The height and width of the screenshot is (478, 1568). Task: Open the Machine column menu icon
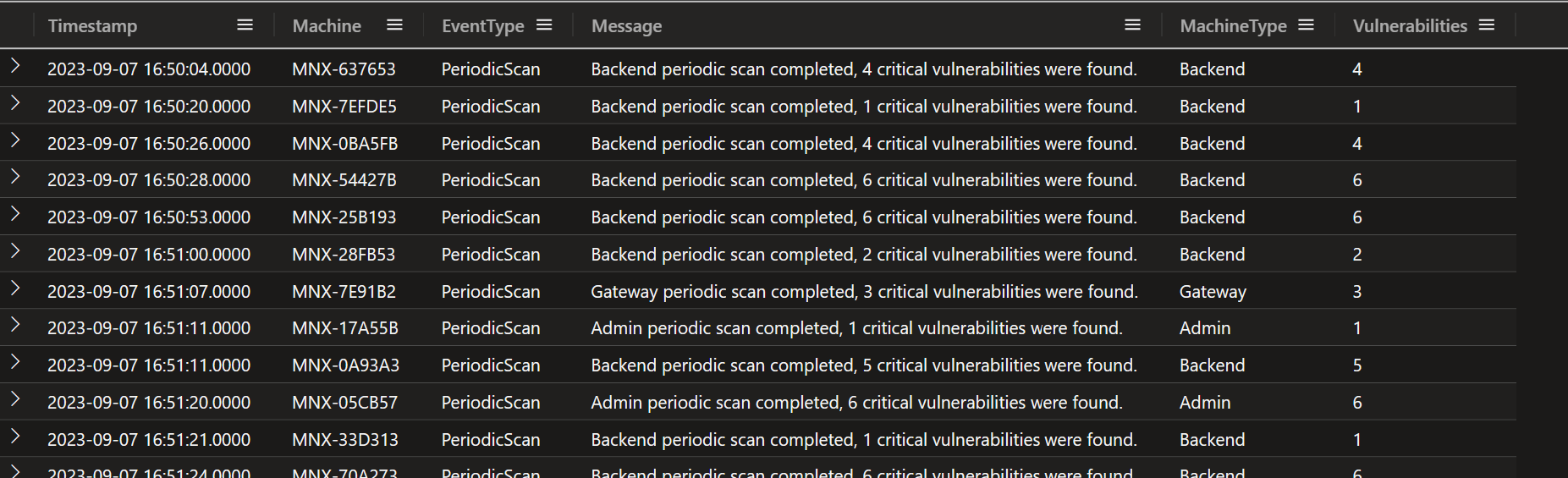(394, 25)
